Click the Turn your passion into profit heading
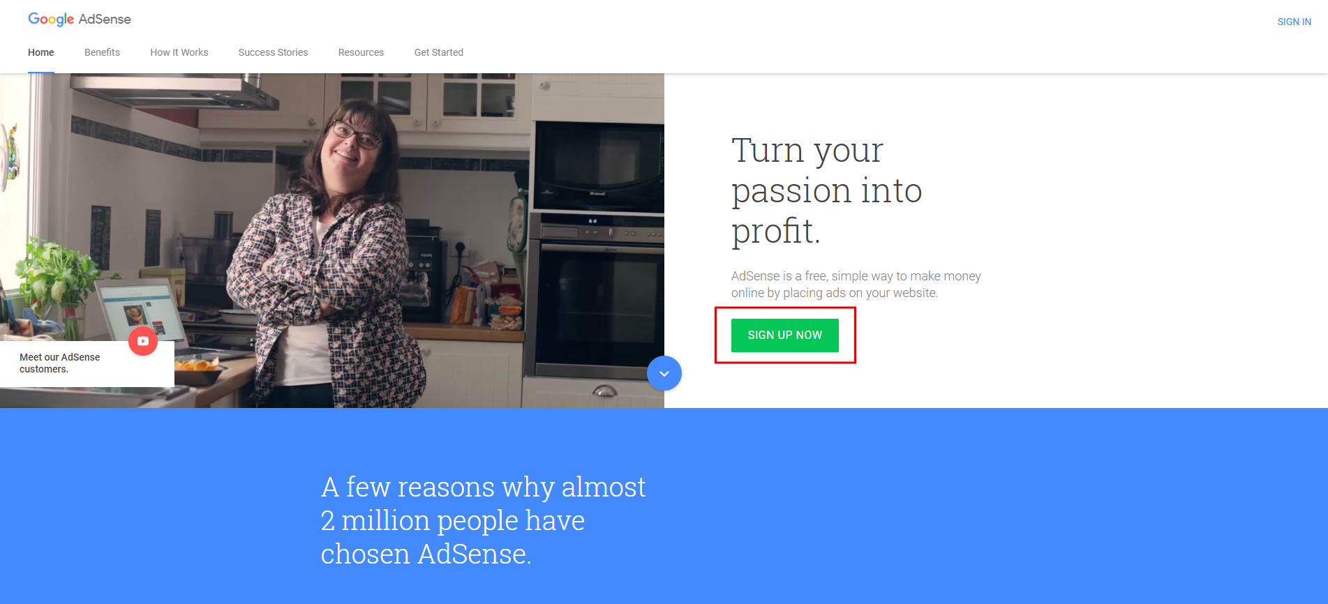 pos(827,190)
